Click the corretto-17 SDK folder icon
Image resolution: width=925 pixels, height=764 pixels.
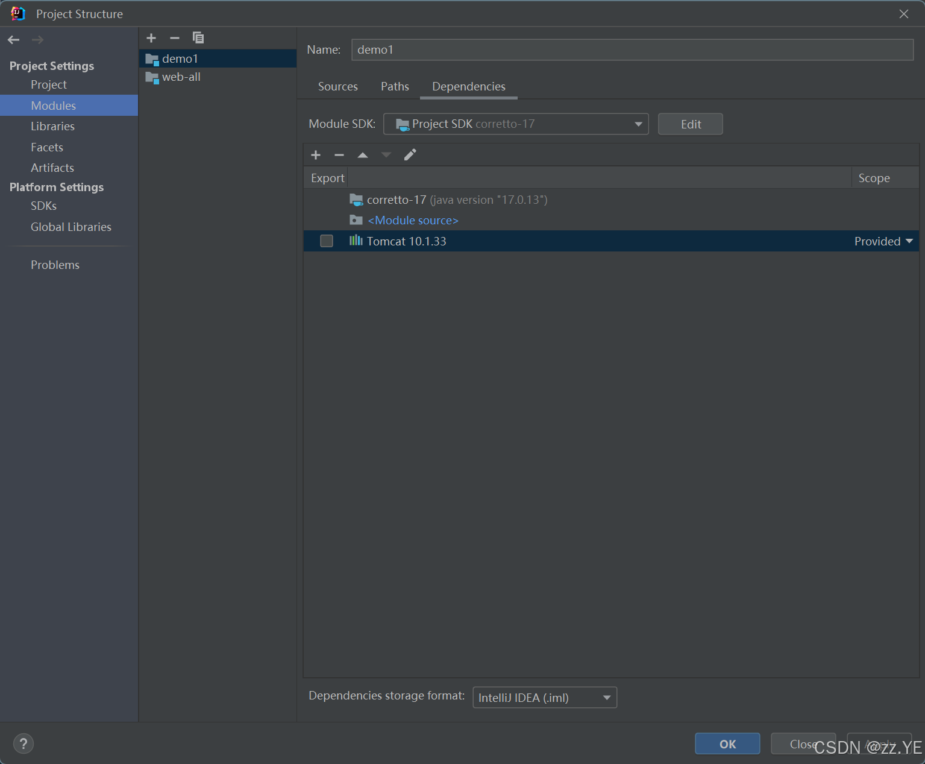click(x=356, y=200)
